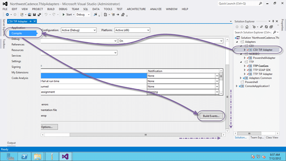Click the Find in Files toolbar icon
The width and height of the screenshot is (286, 161).
[95, 15]
